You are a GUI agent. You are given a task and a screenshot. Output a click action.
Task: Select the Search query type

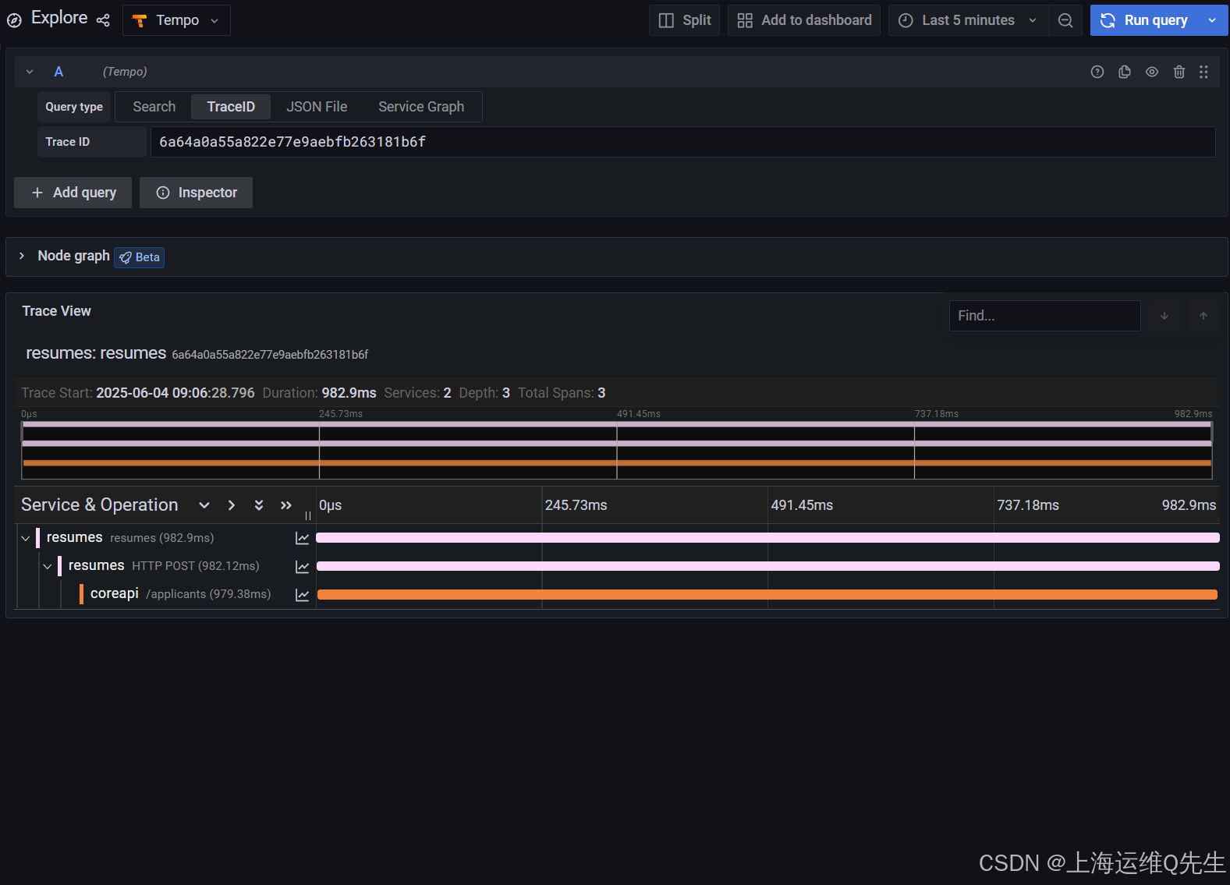point(154,107)
